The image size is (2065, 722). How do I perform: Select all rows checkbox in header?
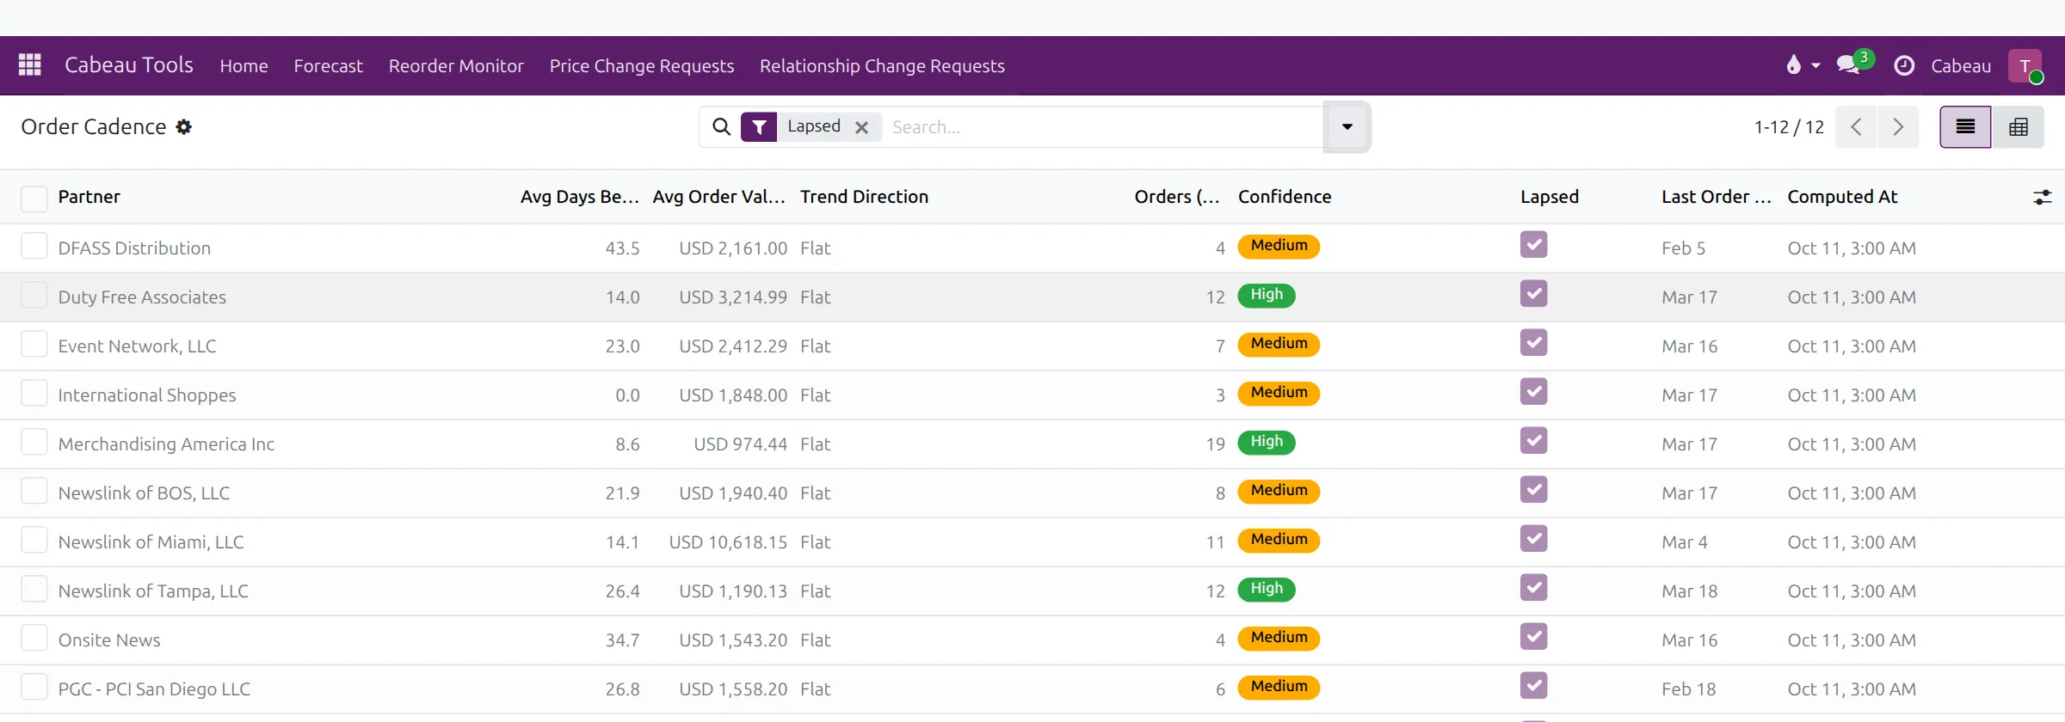[34, 198]
